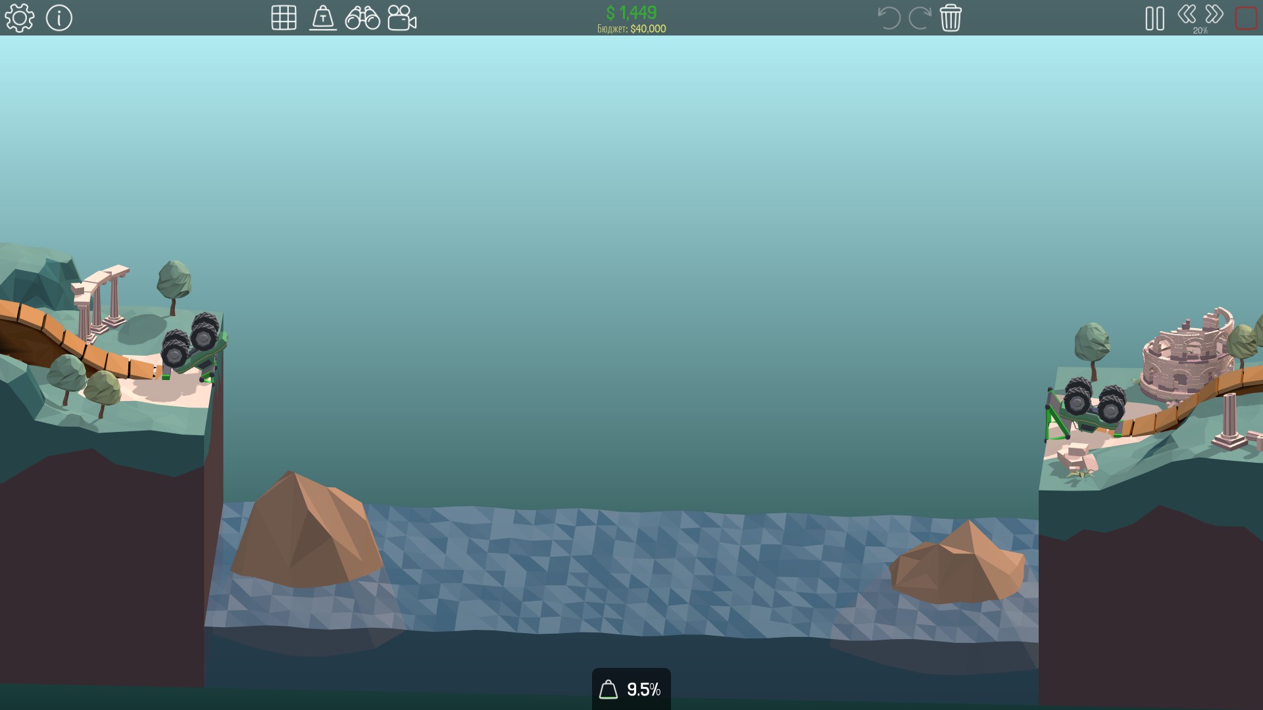The height and width of the screenshot is (710, 1263).
Task: Click the trash can delete icon
Action: (x=951, y=18)
